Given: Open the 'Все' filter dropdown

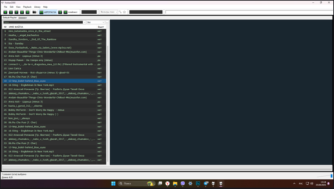Looking at the screenshot, I should [96, 22].
